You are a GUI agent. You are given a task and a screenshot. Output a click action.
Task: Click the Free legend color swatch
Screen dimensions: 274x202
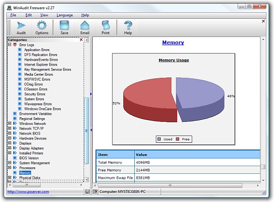[x=178, y=139]
